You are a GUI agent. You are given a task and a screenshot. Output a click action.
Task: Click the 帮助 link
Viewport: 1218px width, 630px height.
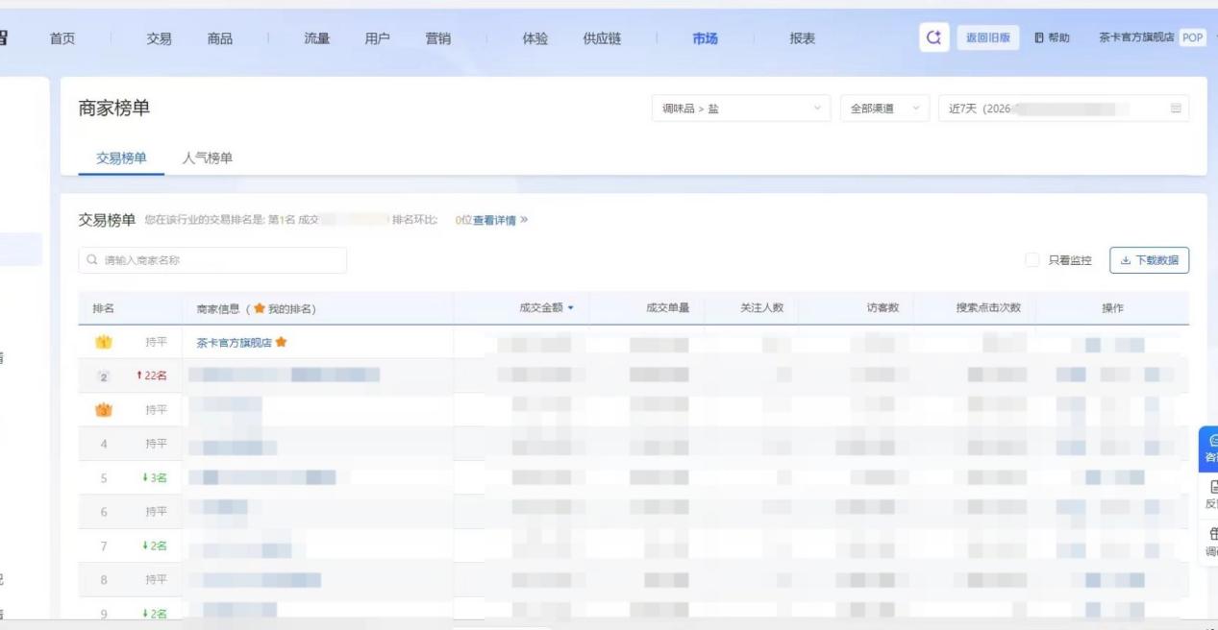(x=1058, y=38)
